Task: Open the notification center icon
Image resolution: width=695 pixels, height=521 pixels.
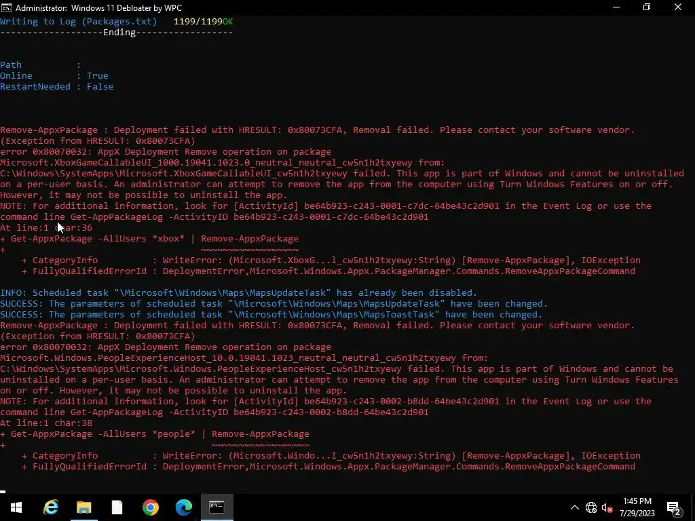Action: [x=674, y=508]
